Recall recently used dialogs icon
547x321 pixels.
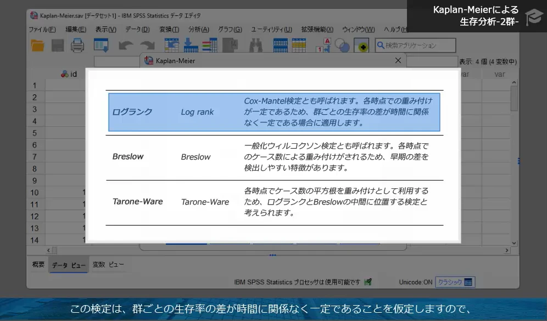point(102,45)
